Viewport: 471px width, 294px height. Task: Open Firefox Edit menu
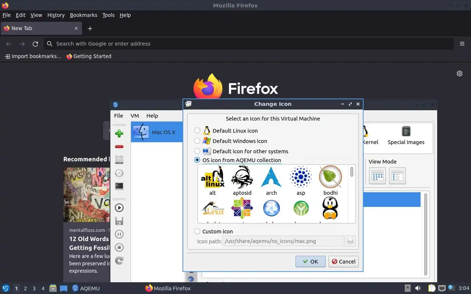[x=21, y=15]
